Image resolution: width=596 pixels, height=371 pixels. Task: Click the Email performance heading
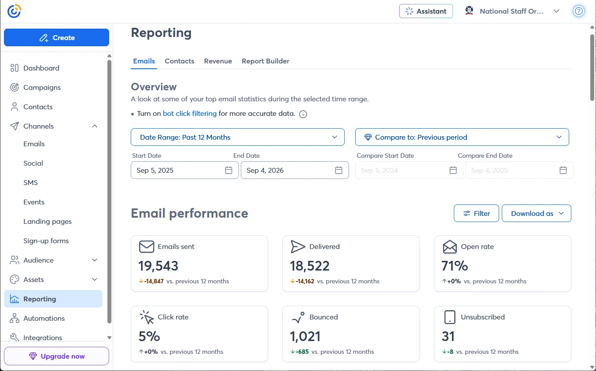(x=190, y=213)
